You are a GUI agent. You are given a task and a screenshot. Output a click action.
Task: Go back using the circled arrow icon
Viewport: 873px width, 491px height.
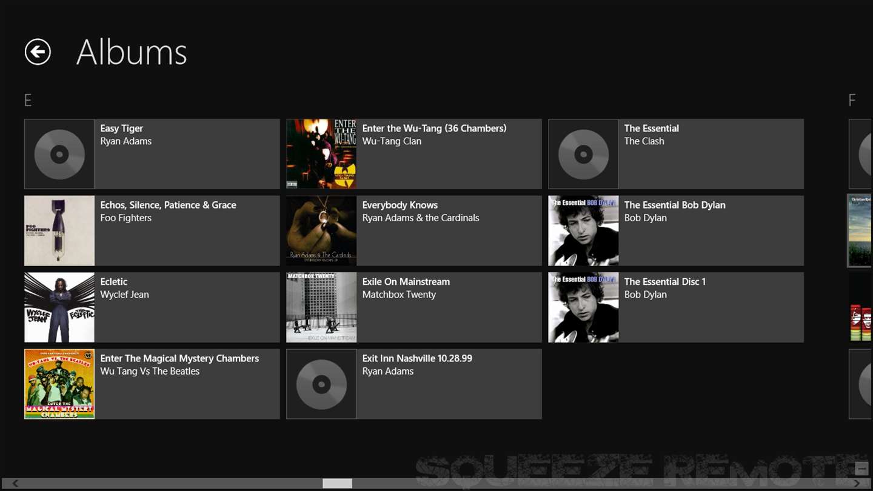click(38, 52)
